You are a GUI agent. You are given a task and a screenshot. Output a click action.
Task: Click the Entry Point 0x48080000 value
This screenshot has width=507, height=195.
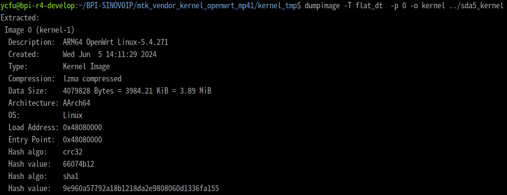click(x=82, y=140)
